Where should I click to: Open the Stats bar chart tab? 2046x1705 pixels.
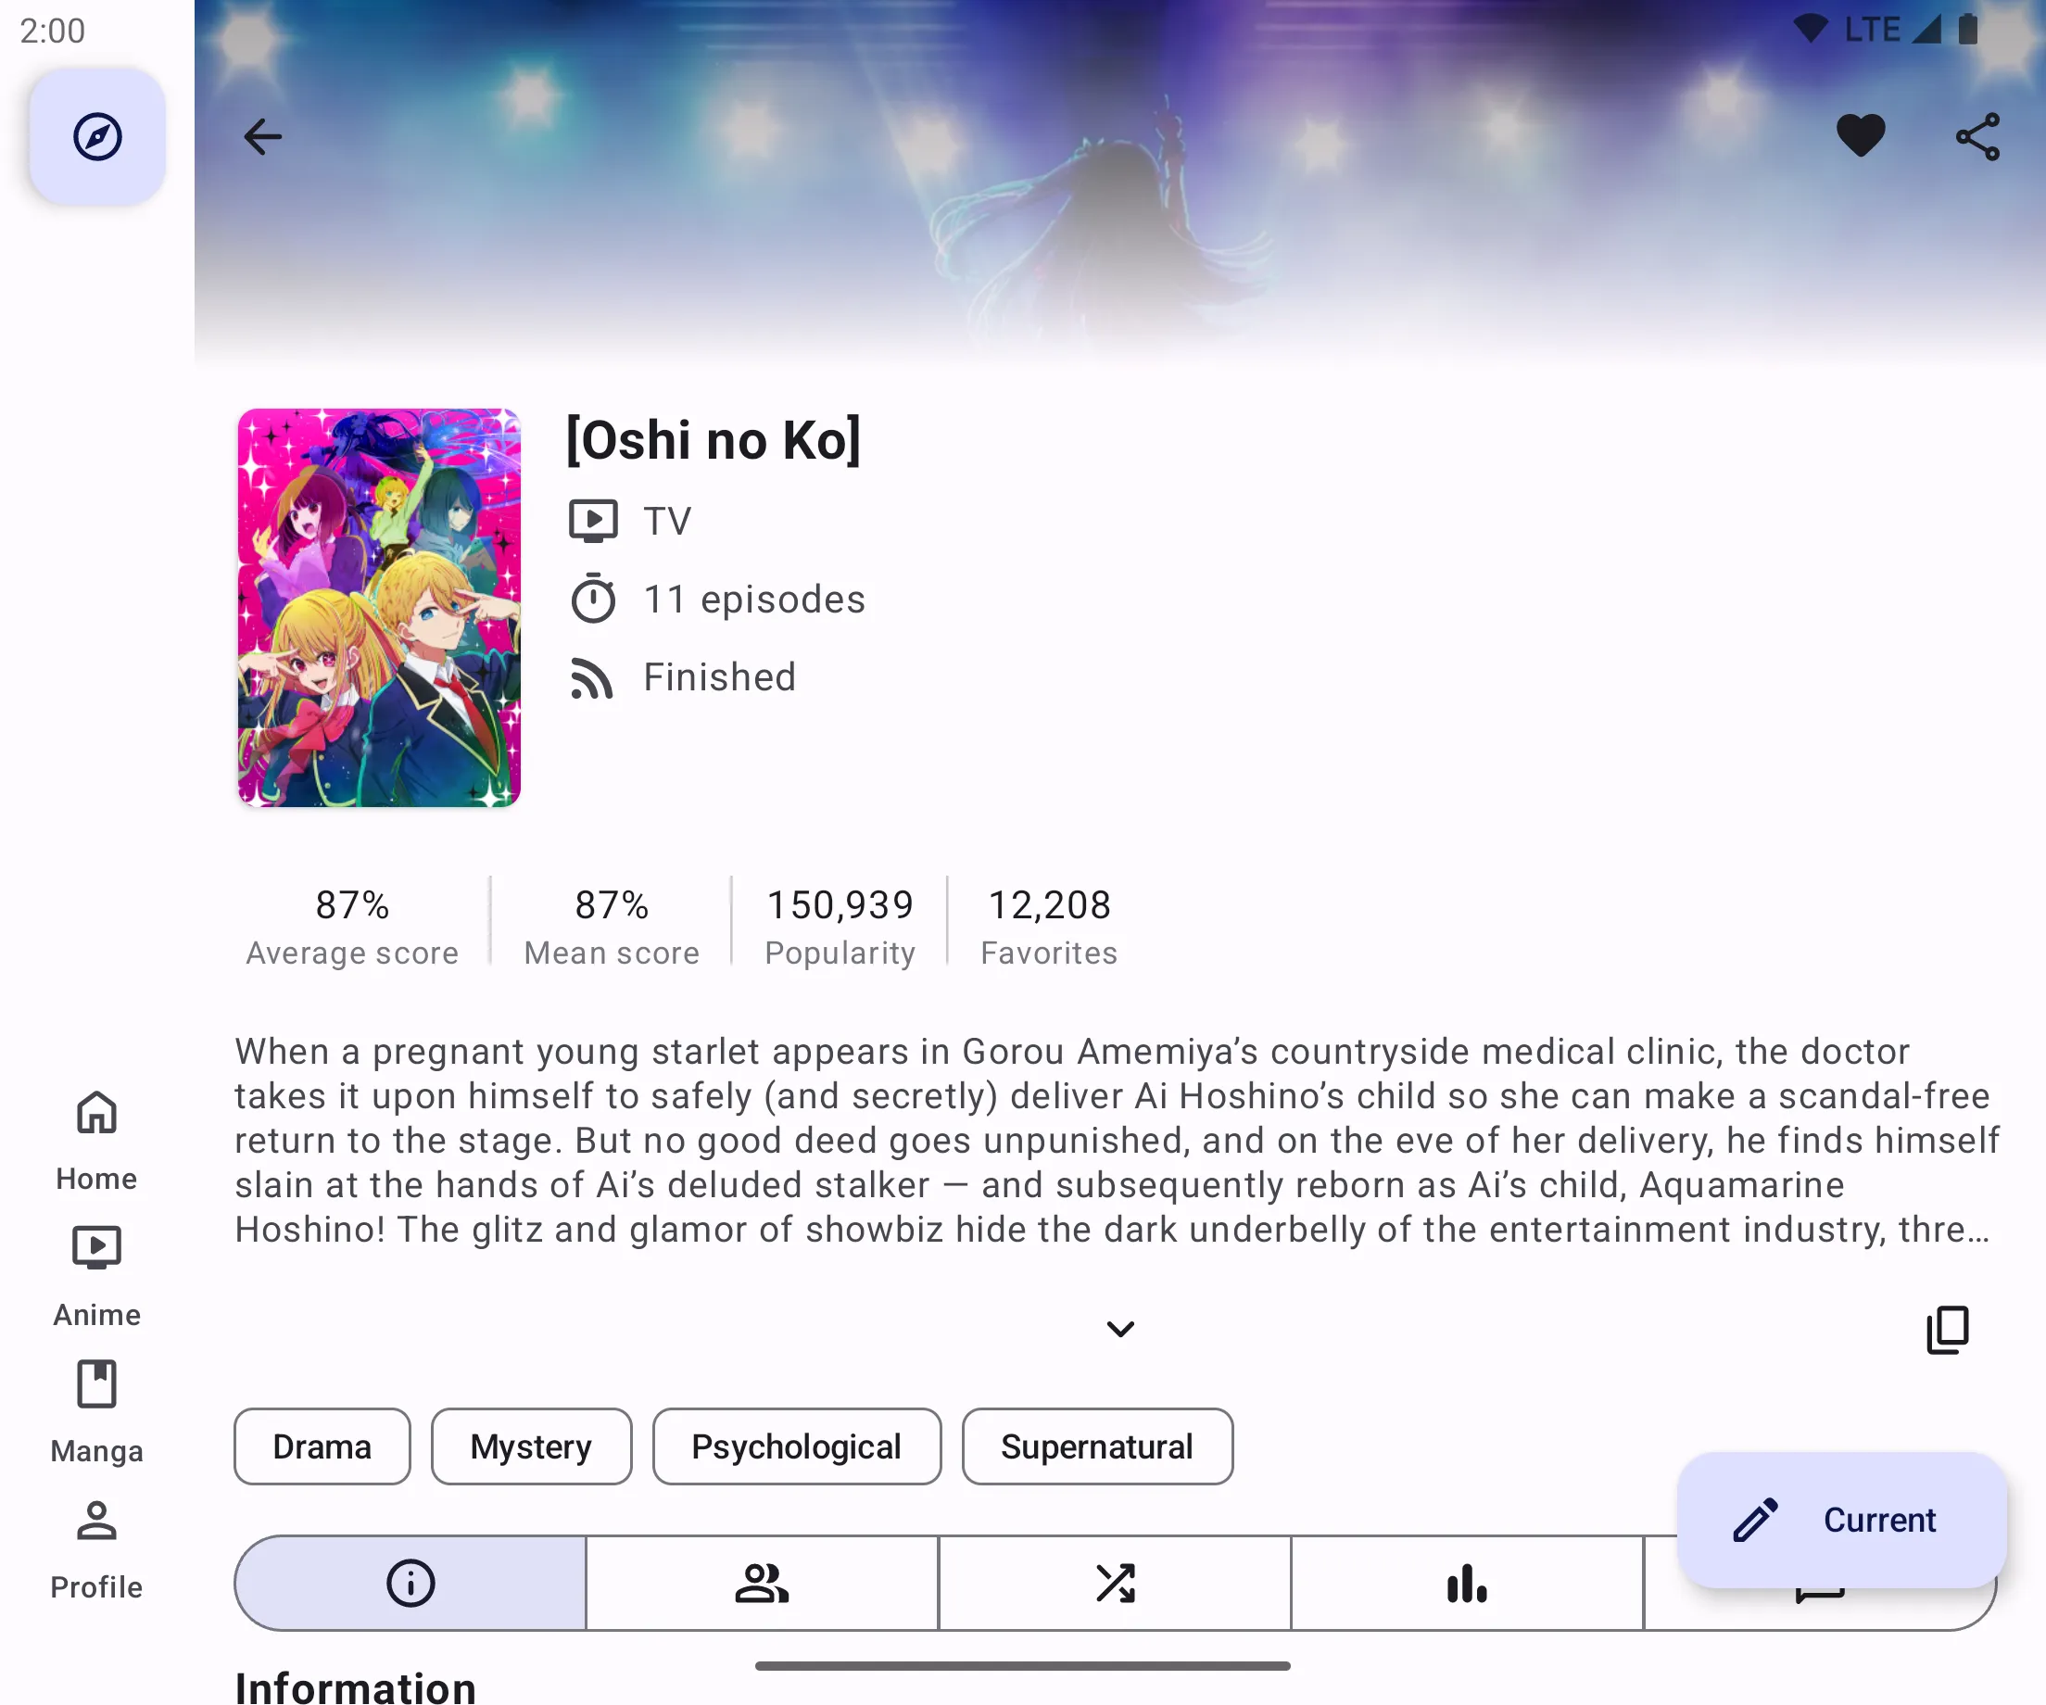[1467, 1581]
